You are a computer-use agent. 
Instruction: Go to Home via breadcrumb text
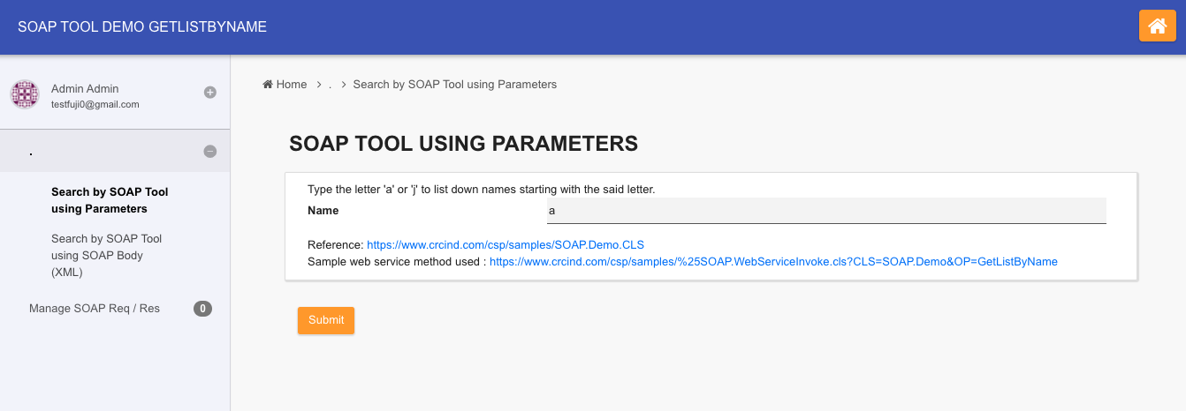(x=292, y=85)
